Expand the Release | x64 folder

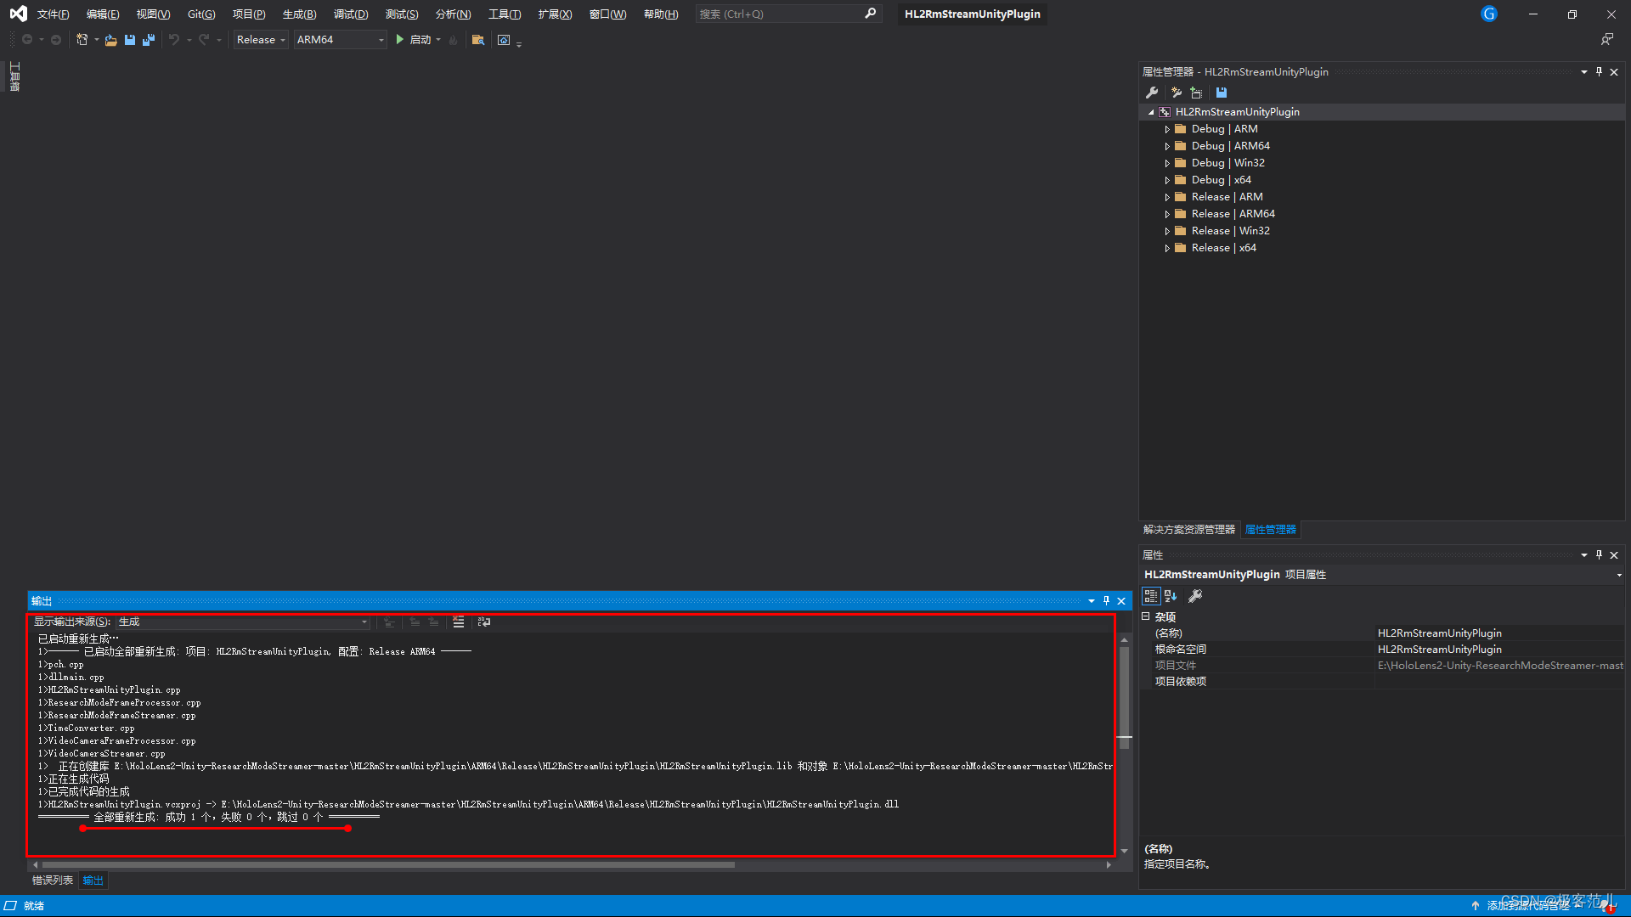1167,248
